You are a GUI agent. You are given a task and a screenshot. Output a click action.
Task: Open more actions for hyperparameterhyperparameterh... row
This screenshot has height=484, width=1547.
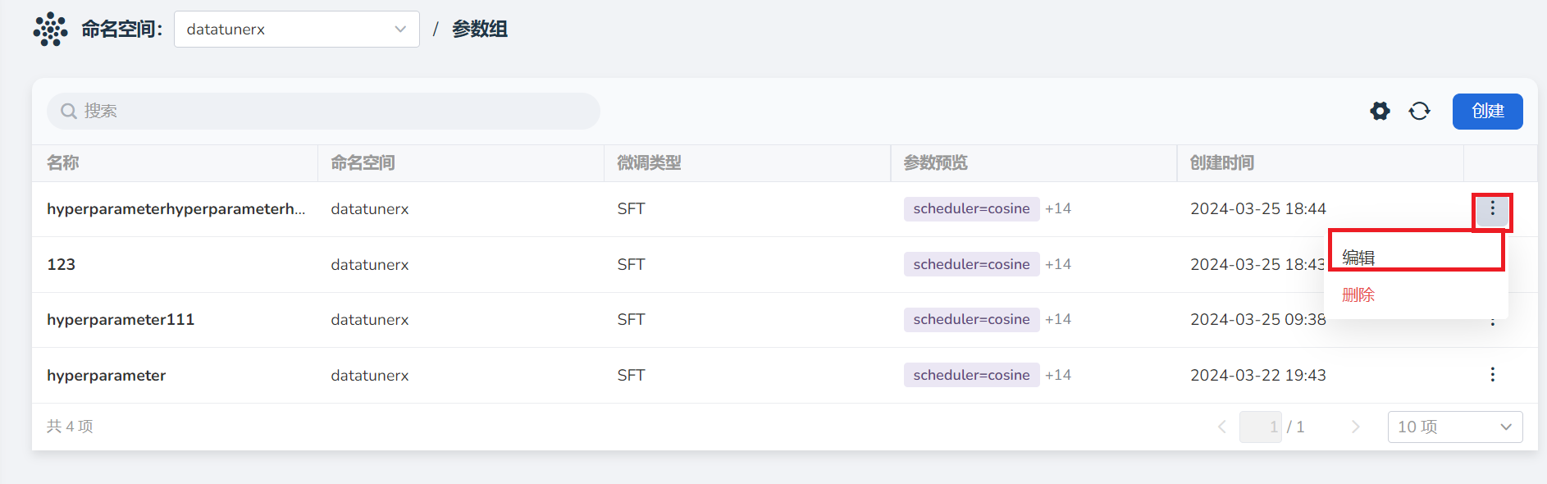click(x=1493, y=209)
